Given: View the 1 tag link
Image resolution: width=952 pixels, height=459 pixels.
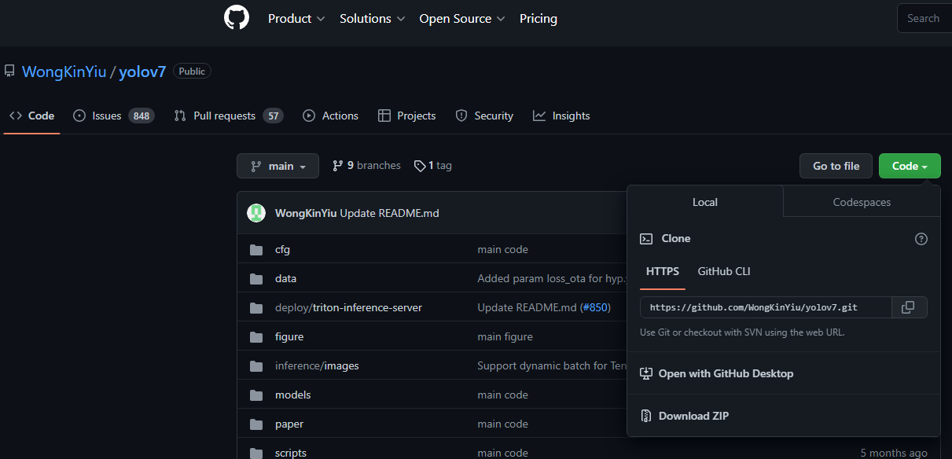Looking at the screenshot, I should pyautogui.click(x=433, y=166).
